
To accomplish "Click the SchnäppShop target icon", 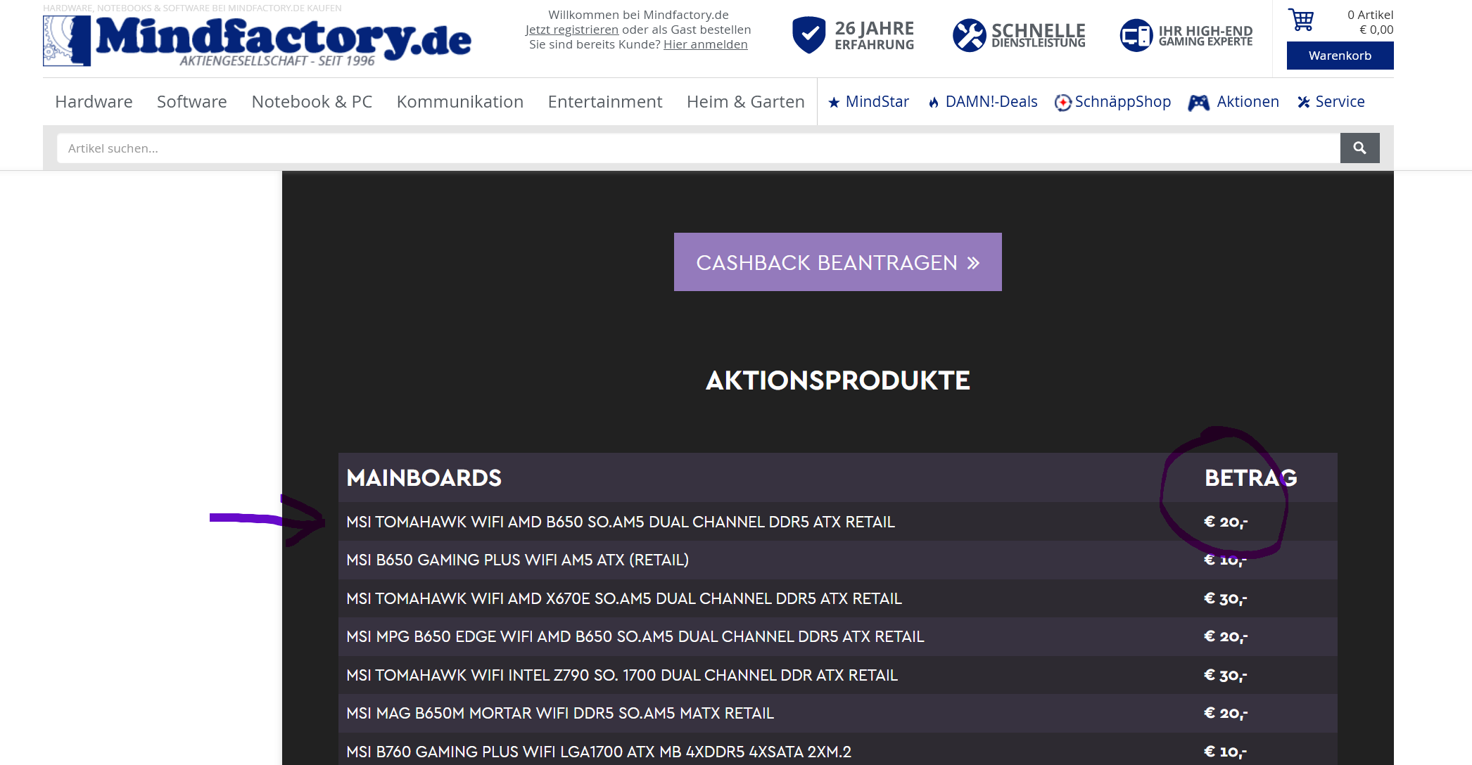I will click(x=1062, y=103).
